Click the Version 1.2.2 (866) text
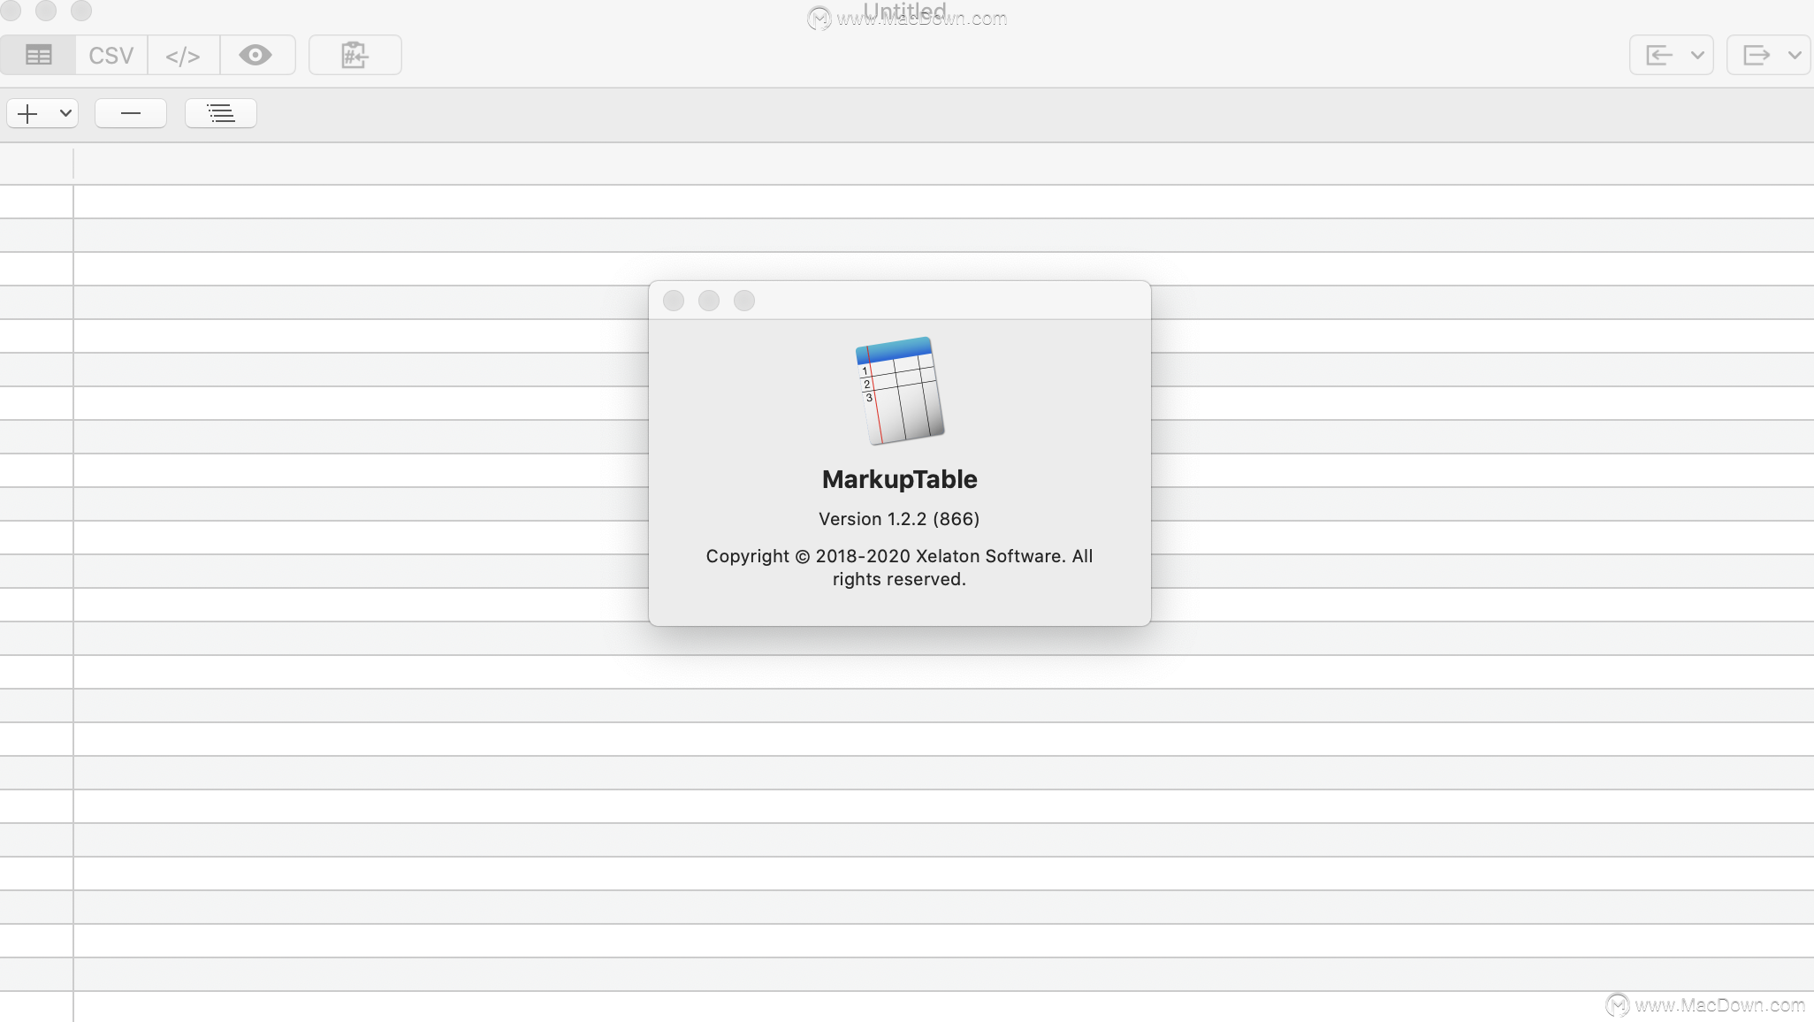Viewport: 1814px width, 1022px height. 899,519
